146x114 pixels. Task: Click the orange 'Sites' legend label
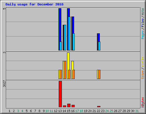(x=143, y=75)
